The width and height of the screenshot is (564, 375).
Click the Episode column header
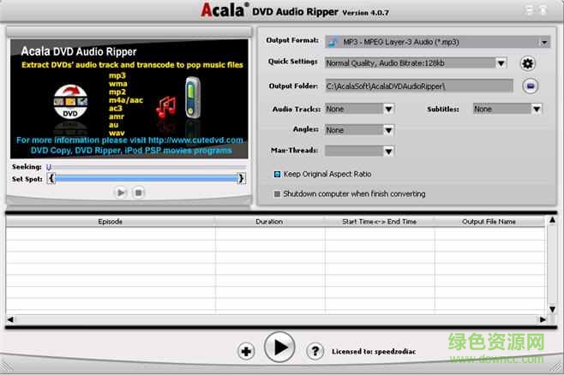(x=110, y=222)
